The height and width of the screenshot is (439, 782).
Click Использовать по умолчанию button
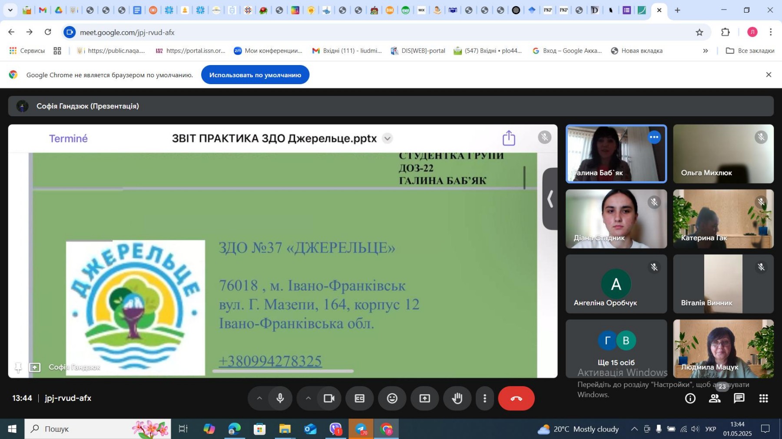[x=255, y=75]
